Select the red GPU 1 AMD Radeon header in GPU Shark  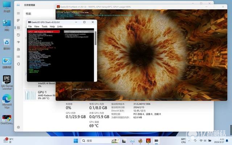tap(44, 32)
